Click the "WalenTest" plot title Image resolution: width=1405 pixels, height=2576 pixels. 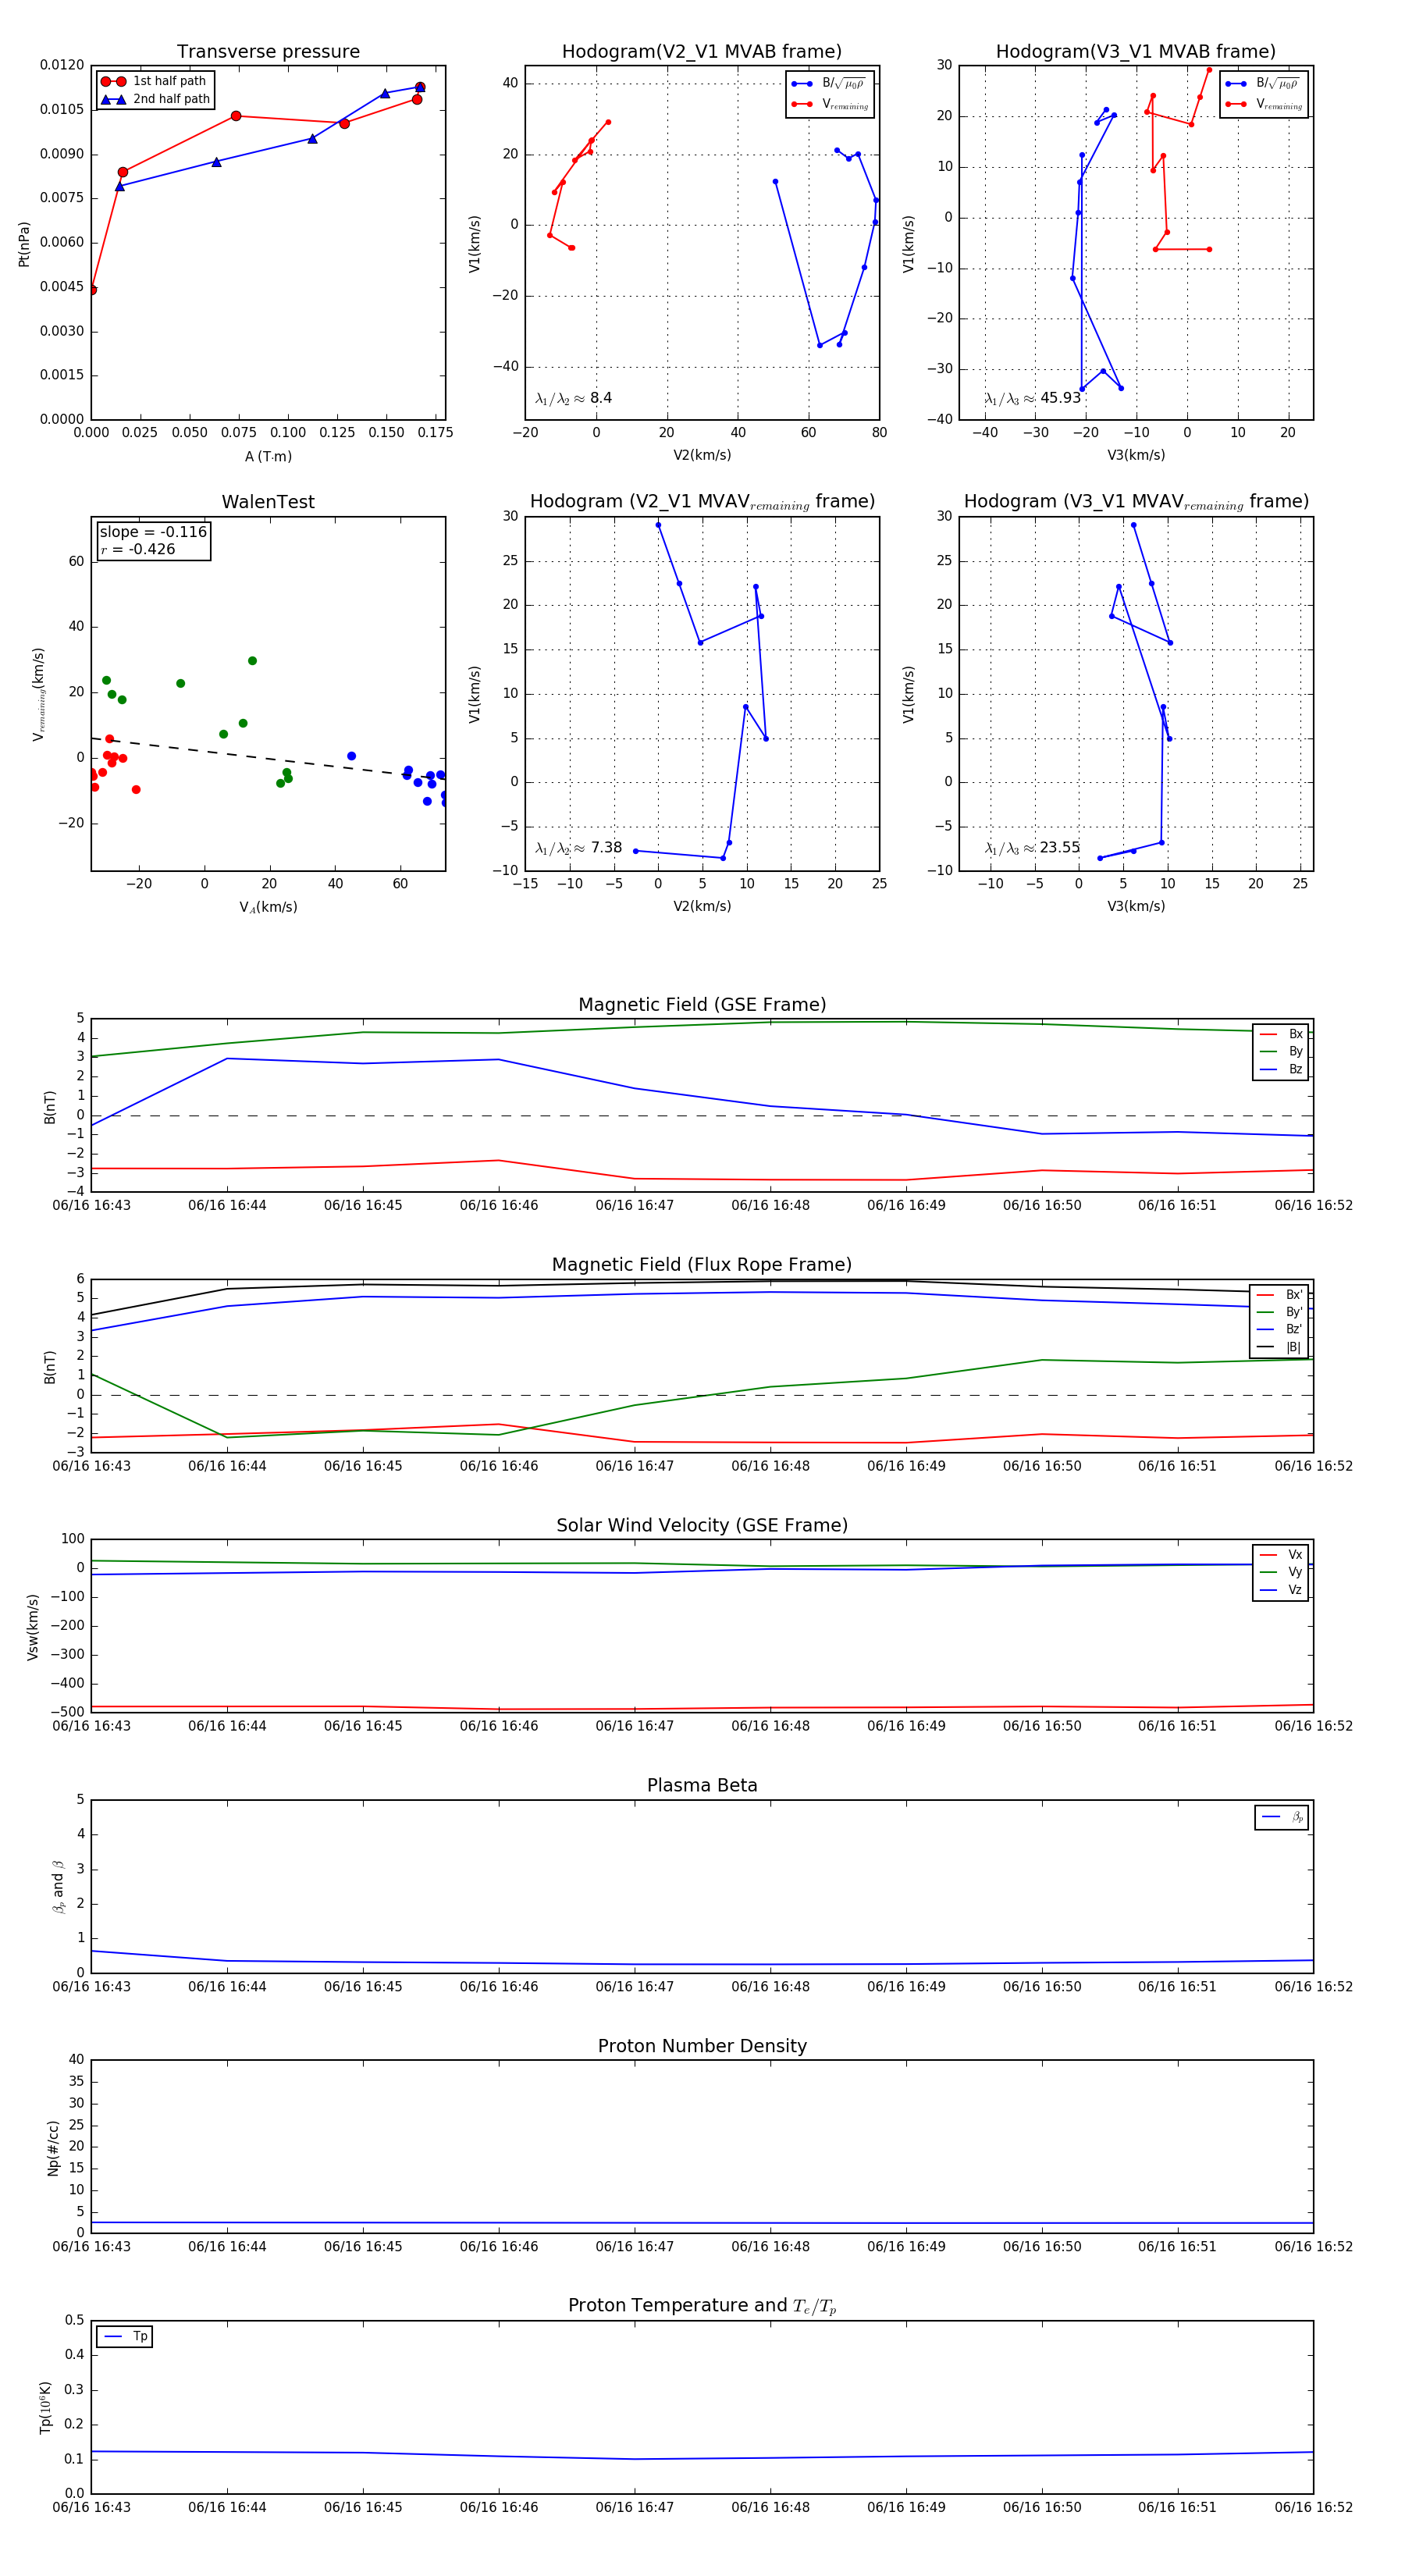click(x=268, y=502)
